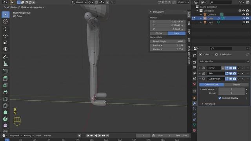Open the Global orientation dropdown
Screen dimensions: 251x141
[79, 2]
